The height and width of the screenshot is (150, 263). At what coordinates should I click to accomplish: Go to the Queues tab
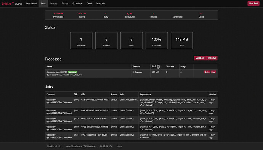(x=53, y=3)
